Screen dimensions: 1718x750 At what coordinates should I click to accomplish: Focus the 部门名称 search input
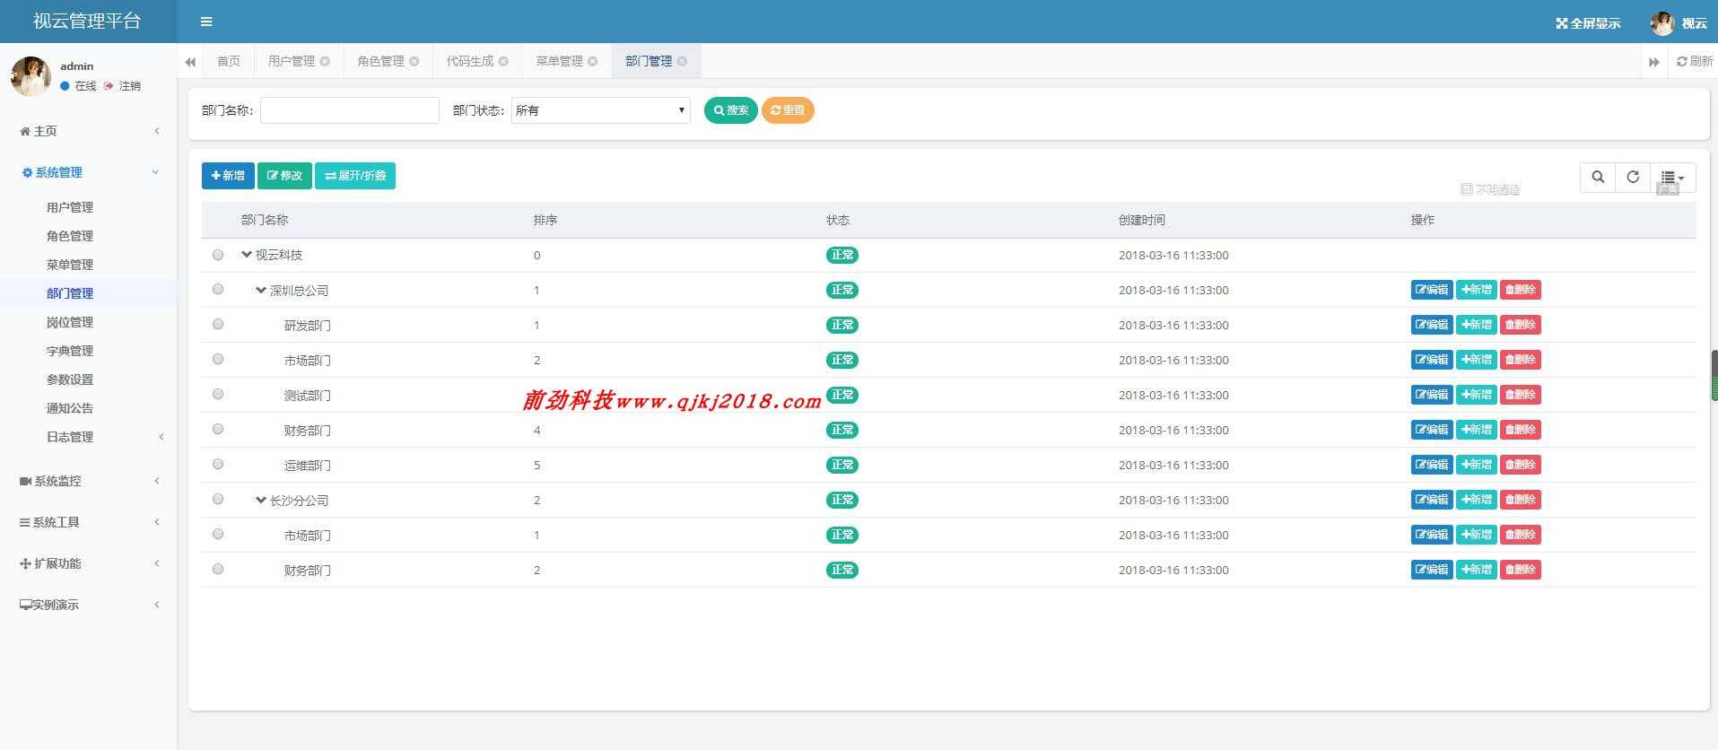350,110
